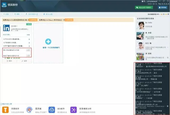Delete the LinkedIn account card
The width and height of the screenshot is (170, 115).
tap(9, 61)
